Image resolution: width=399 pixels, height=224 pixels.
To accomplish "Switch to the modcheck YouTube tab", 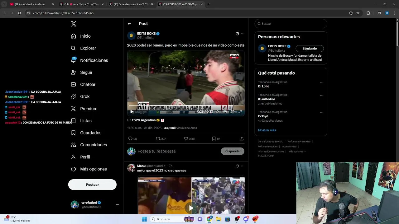I will (32, 4).
